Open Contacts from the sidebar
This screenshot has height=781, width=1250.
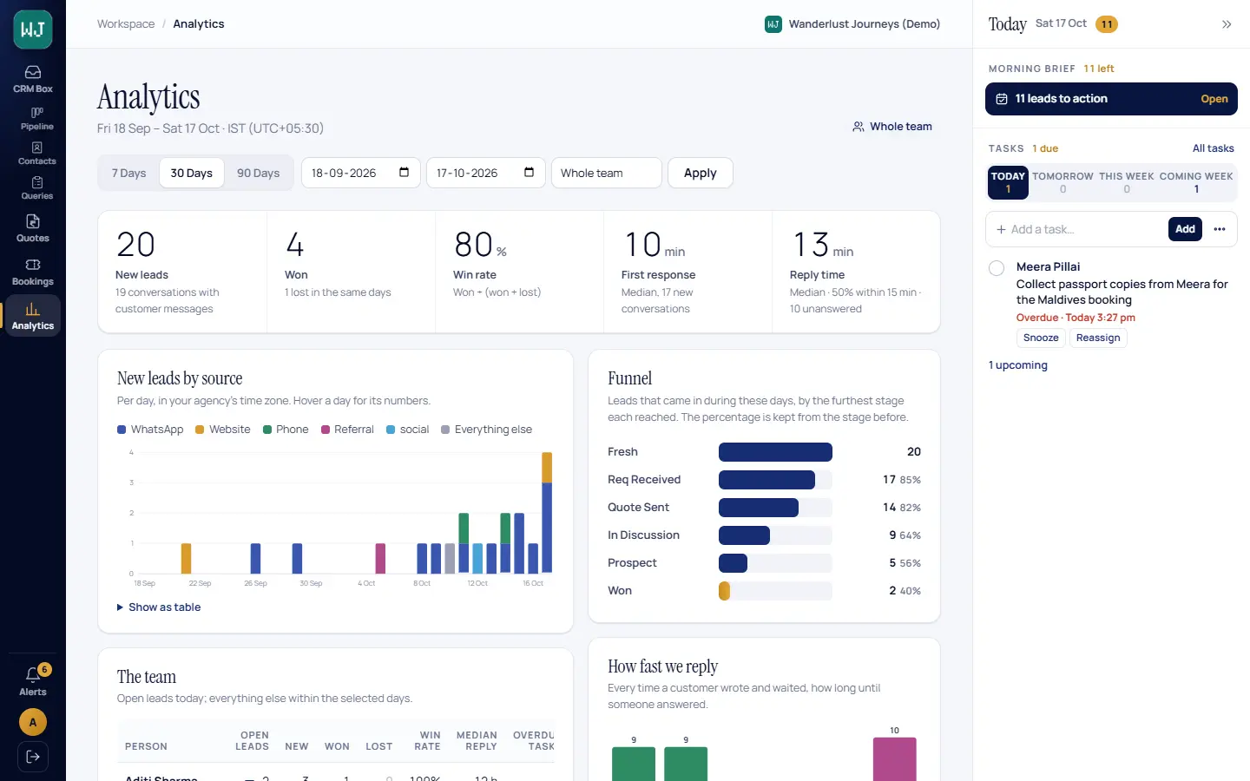tap(36, 154)
